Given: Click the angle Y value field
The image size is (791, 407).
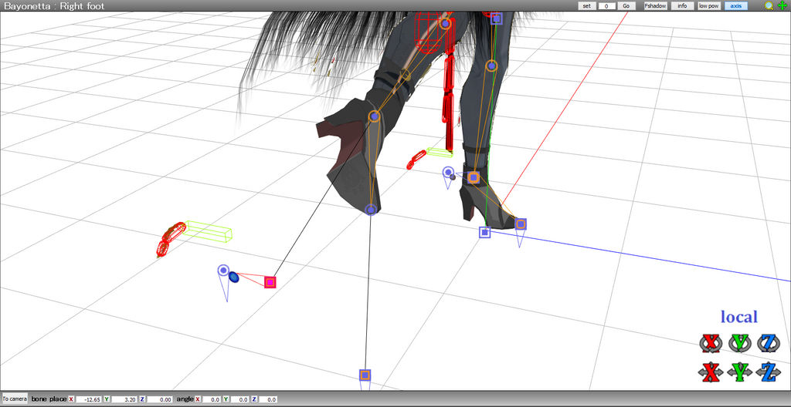Looking at the screenshot, I should point(239,399).
